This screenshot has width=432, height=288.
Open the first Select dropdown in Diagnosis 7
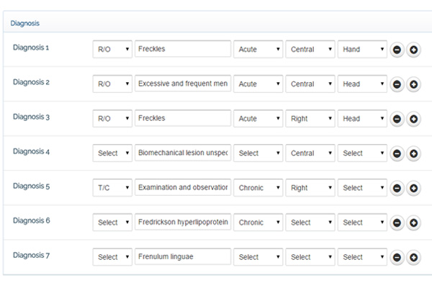112,257
